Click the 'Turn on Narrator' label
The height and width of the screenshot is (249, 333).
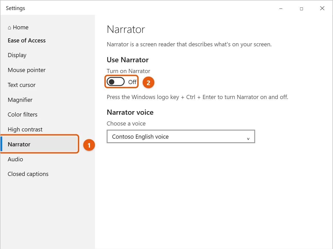pos(129,71)
